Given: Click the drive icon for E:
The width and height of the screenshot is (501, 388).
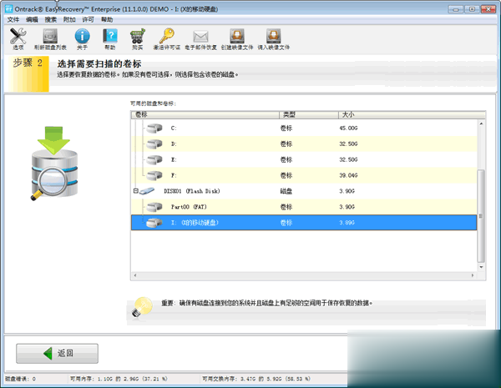Looking at the screenshot, I should (154, 159).
